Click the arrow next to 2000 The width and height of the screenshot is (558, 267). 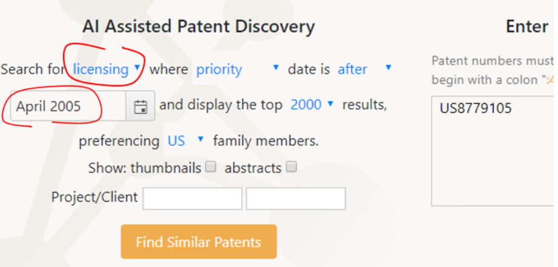pos(330,104)
